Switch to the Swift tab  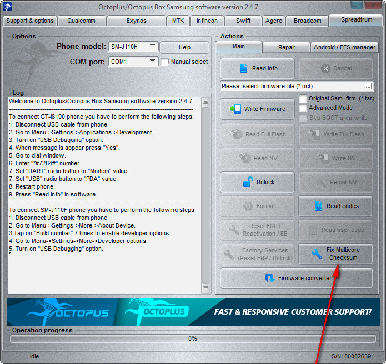[243, 21]
